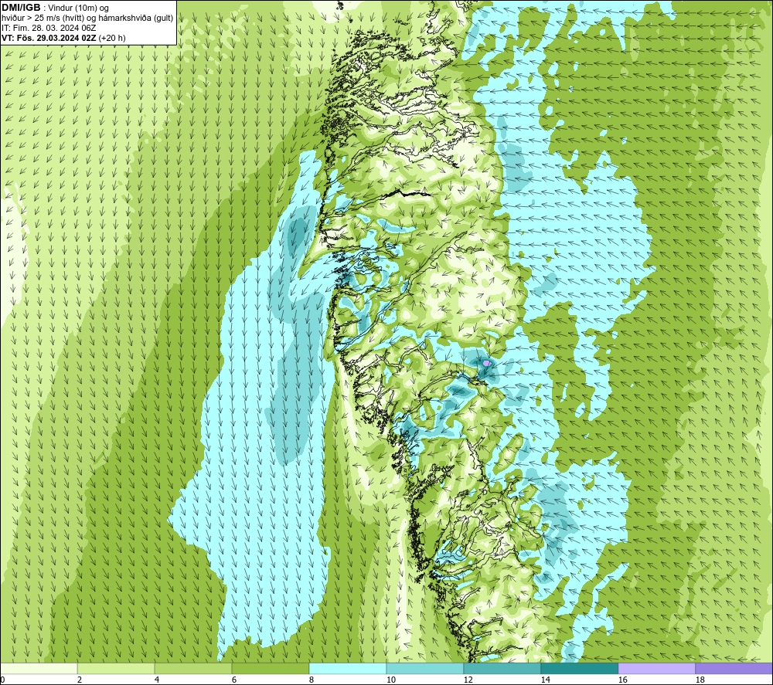
Task: Click the legend label '18'
Action: (x=700, y=680)
